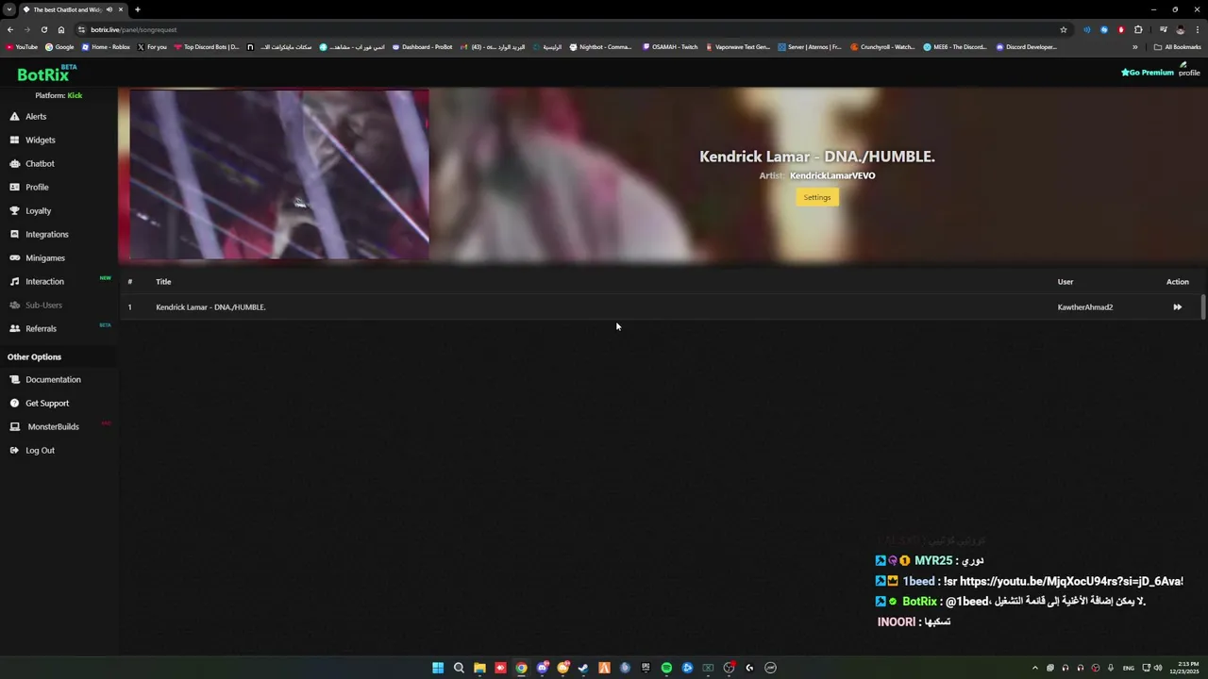
Task: Open a new browser tab
Action: click(137, 9)
